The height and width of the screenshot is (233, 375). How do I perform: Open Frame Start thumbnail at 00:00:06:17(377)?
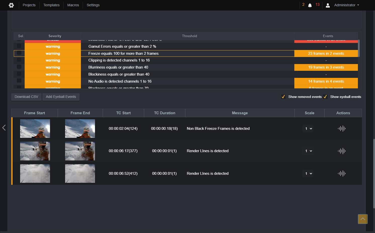pos(35,151)
